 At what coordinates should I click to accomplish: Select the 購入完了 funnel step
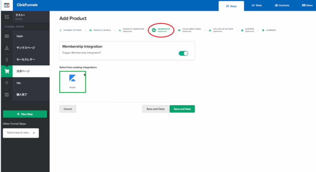pos(25,94)
